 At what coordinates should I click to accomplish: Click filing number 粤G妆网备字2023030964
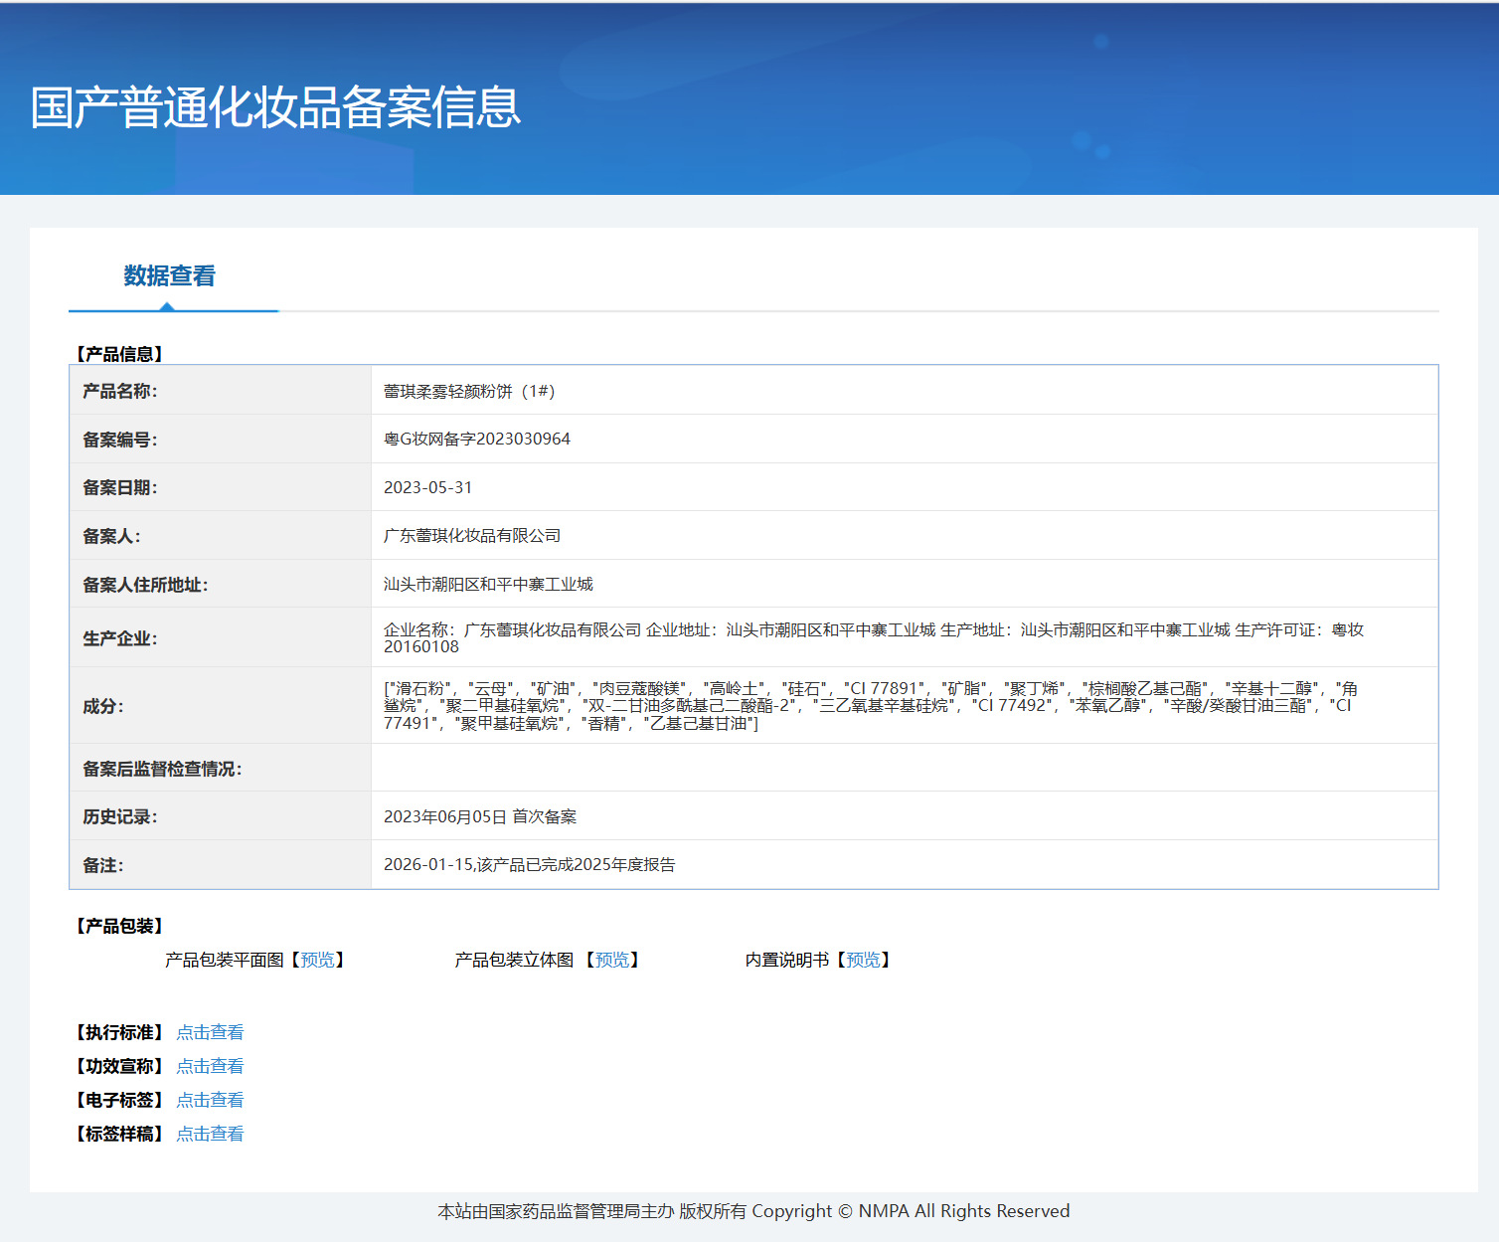(x=477, y=439)
